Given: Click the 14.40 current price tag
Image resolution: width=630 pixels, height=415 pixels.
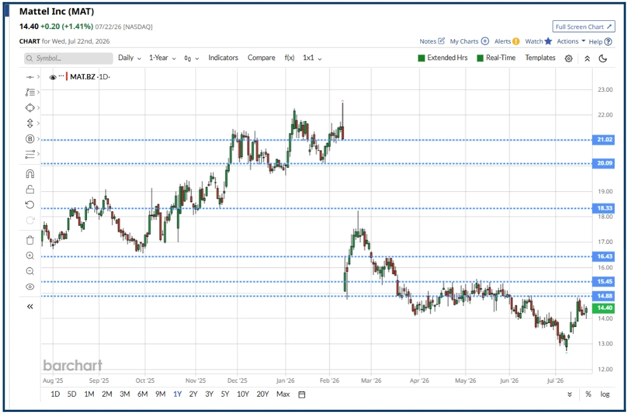Looking at the screenshot, I should tap(603, 308).
